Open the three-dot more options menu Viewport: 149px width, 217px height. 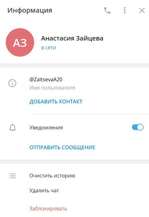pos(125,10)
